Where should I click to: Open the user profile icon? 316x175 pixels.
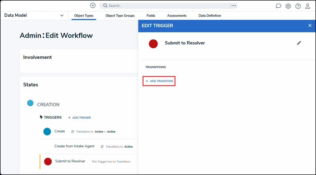point(308,6)
